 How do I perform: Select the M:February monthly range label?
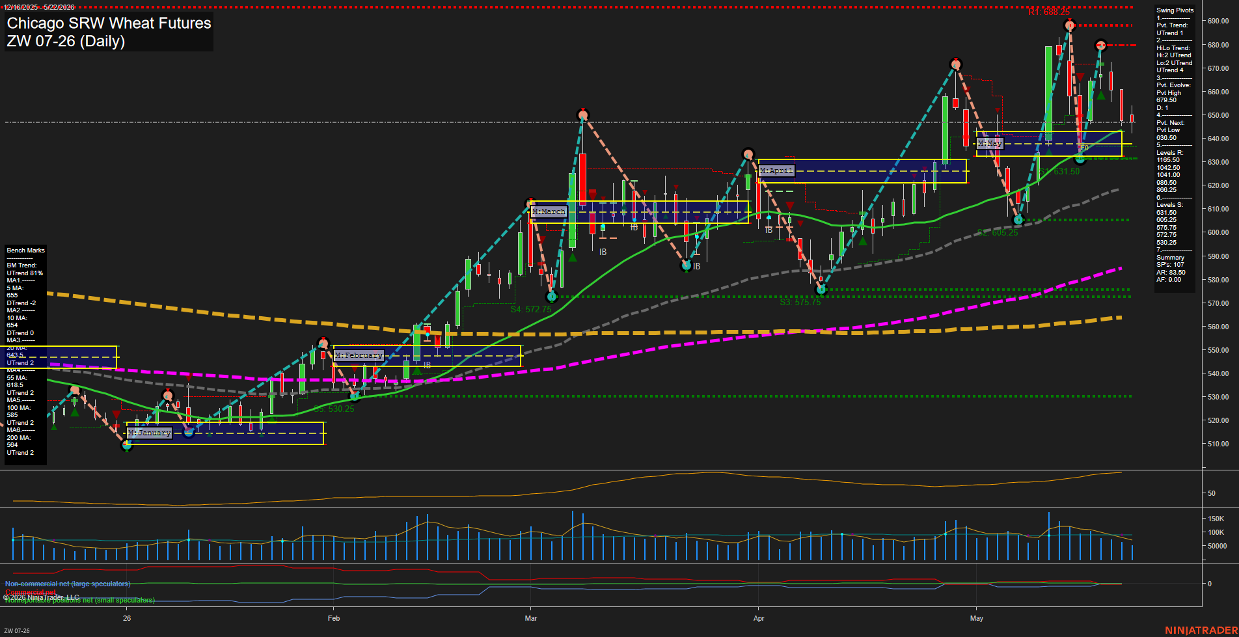tap(359, 355)
